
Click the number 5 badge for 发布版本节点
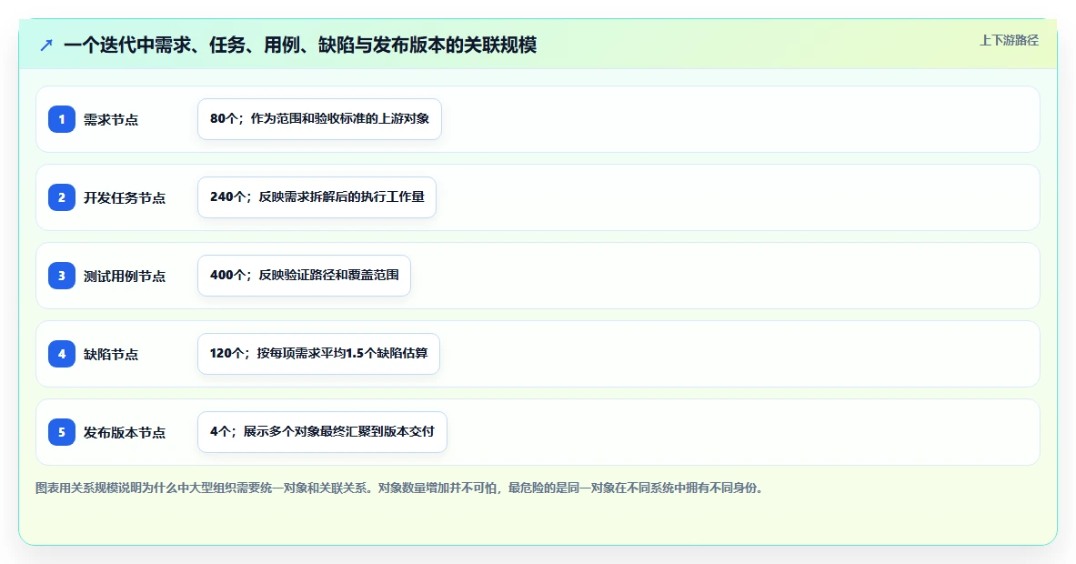[x=62, y=432]
